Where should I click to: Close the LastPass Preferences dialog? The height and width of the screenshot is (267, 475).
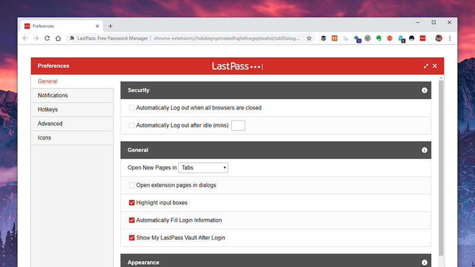[x=435, y=66]
